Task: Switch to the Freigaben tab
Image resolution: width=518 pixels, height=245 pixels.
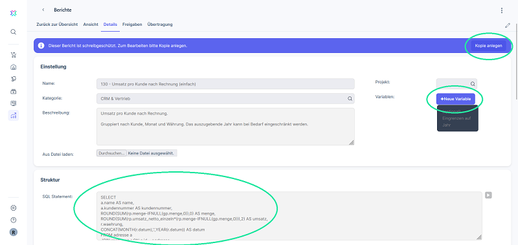Action: click(132, 25)
